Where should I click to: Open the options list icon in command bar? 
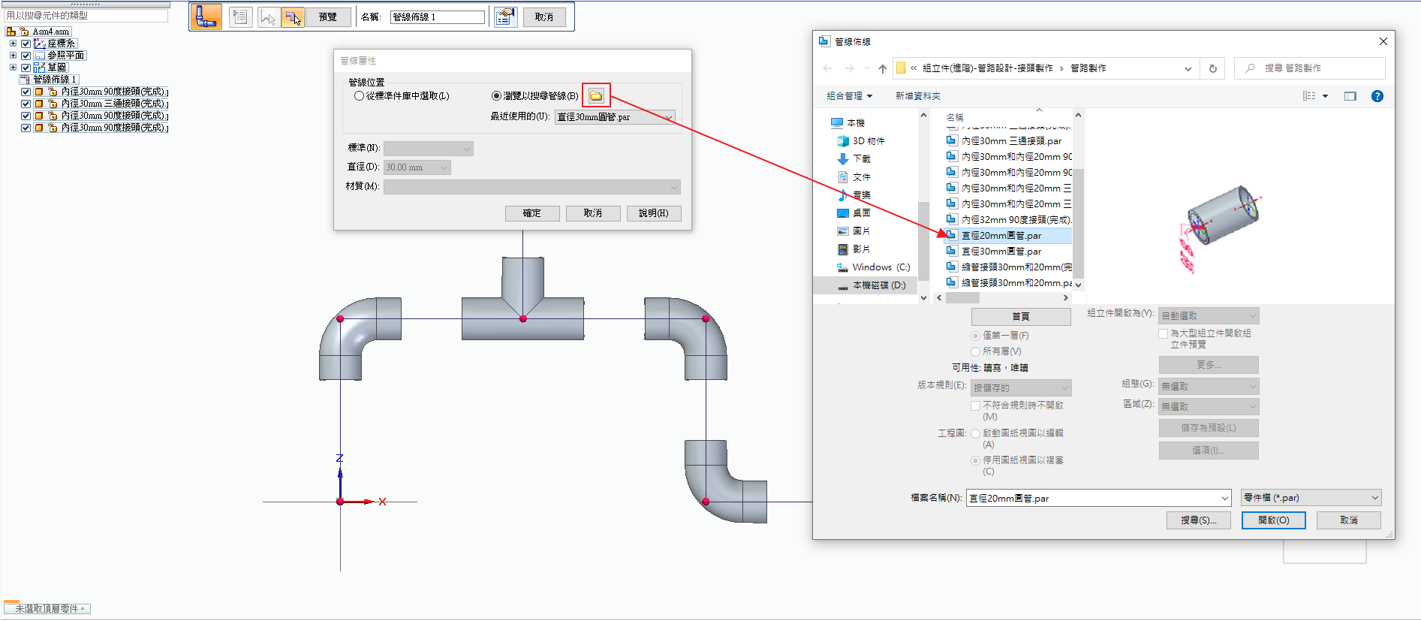(x=240, y=17)
